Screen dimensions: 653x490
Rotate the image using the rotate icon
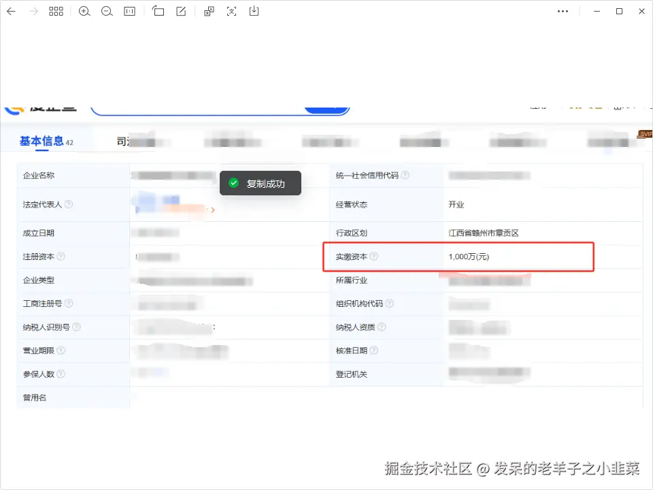tap(158, 11)
